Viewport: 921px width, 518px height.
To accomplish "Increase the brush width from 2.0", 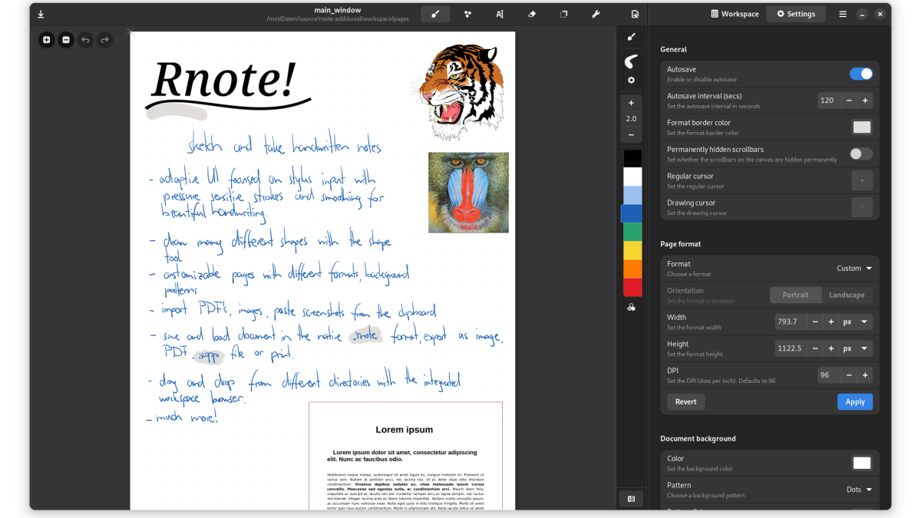I will (631, 103).
